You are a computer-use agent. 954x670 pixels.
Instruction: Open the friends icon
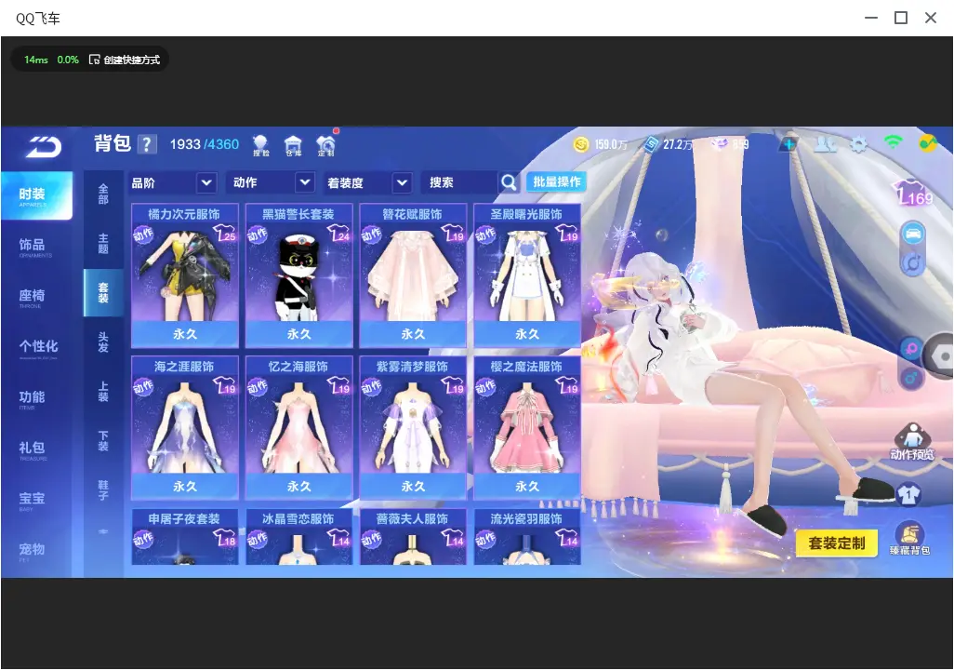click(825, 144)
